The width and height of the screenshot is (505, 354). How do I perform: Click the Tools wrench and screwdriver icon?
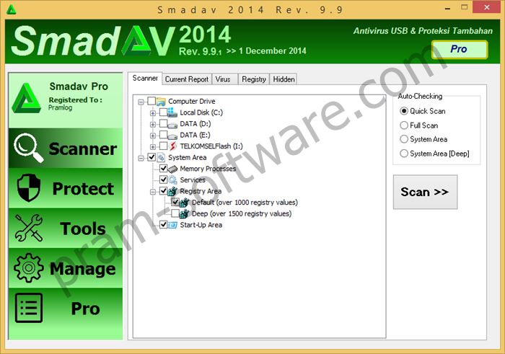tap(29, 228)
